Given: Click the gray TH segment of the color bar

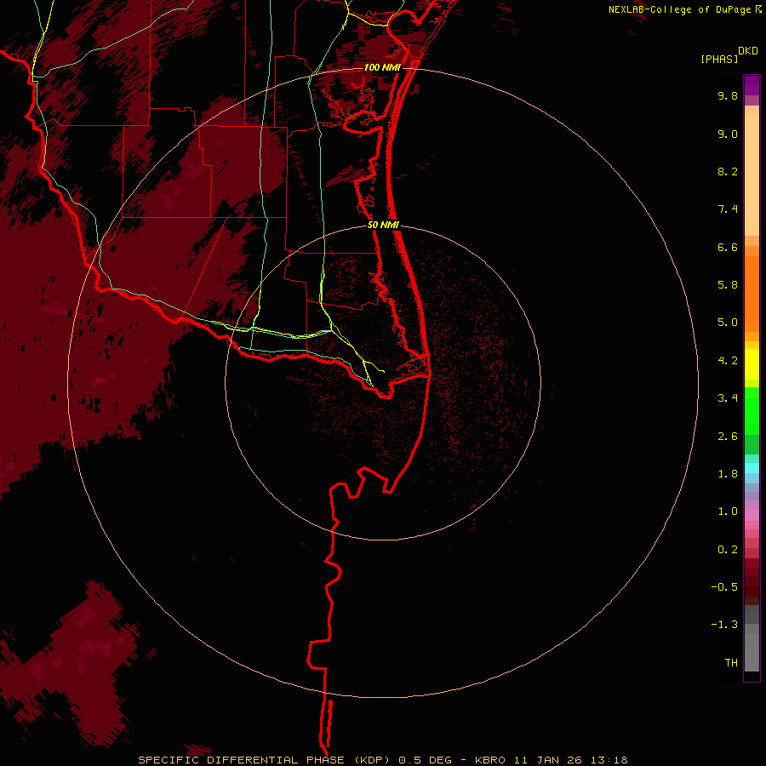Looking at the screenshot, I should point(752,653).
